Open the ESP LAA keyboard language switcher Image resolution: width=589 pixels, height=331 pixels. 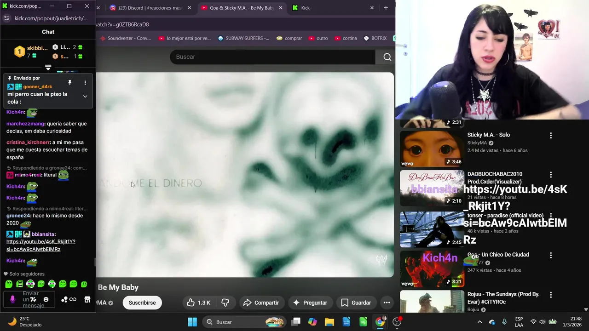click(x=519, y=322)
